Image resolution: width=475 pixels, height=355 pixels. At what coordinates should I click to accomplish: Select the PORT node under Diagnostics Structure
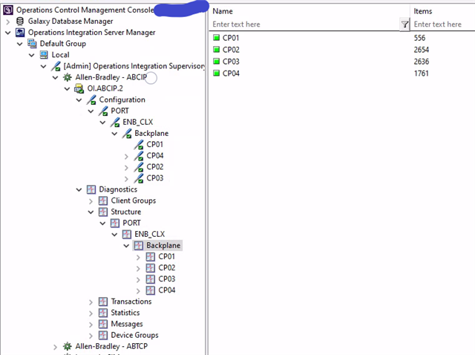(x=131, y=223)
